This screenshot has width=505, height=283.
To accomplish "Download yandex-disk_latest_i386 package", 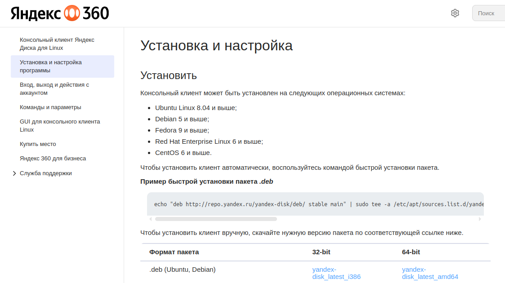I will tap(336, 273).
